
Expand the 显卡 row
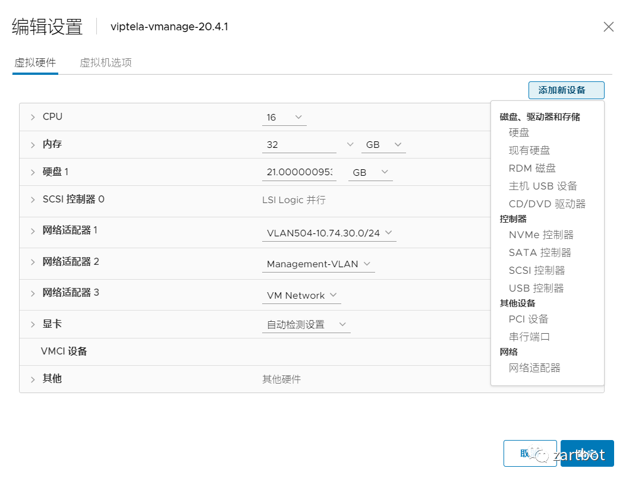click(x=33, y=324)
